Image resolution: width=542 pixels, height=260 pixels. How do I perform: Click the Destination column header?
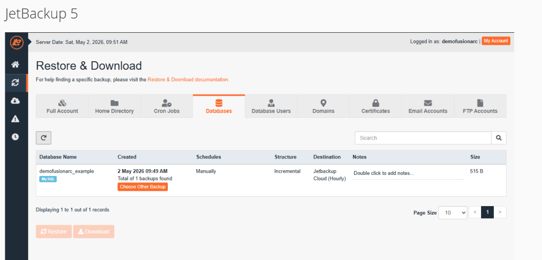[327, 157]
